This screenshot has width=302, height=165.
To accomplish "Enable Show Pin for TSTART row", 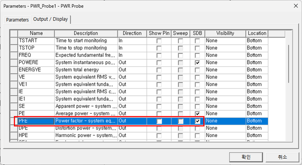I will (x=159, y=41).
